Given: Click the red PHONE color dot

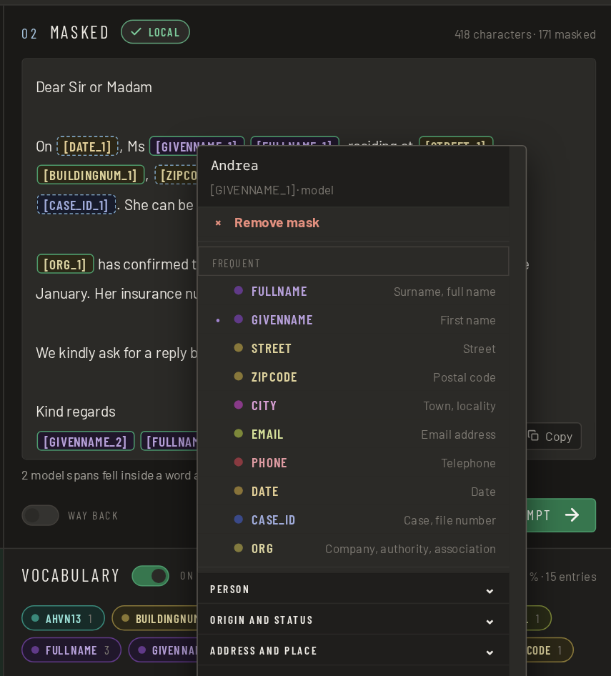Looking at the screenshot, I should point(239,462).
